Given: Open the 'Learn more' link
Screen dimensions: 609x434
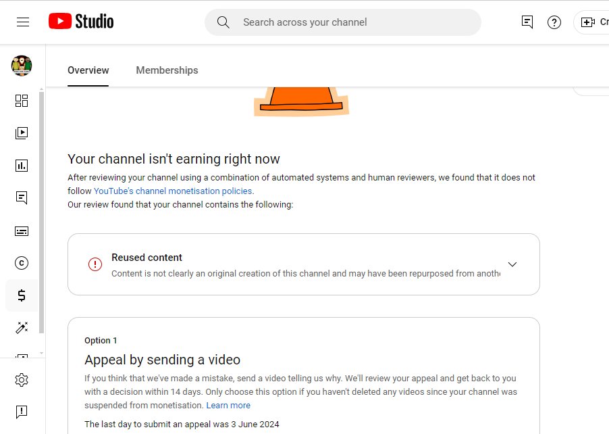Looking at the screenshot, I should pos(228,405).
